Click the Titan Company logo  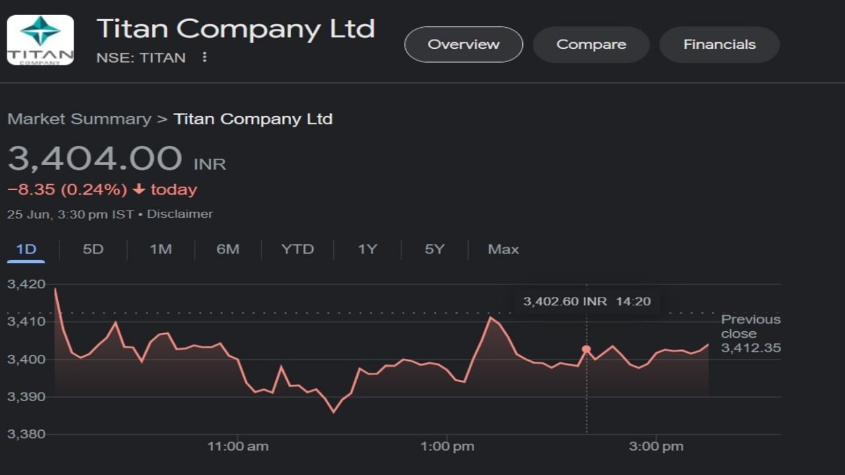pos(40,40)
